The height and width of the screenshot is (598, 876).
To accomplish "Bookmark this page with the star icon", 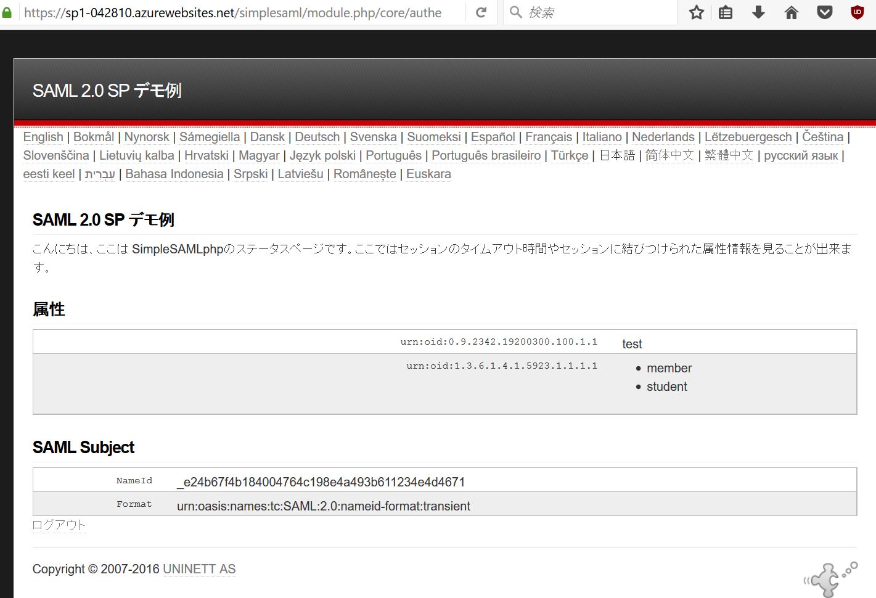I will click(x=696, y=12).
